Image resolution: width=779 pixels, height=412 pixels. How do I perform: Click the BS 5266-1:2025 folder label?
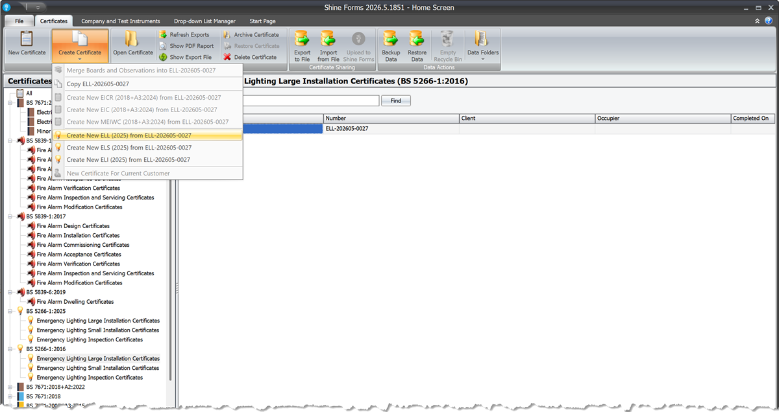pos(46,311)
